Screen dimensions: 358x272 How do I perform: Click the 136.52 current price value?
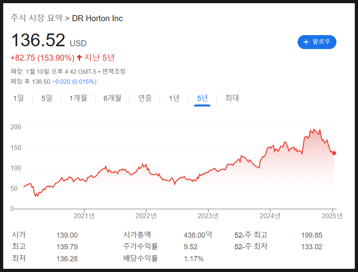click(38, 40)
